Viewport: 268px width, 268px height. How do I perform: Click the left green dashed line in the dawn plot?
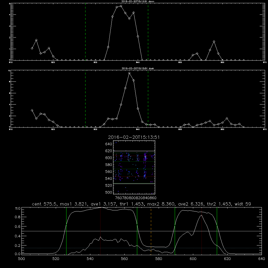pyautogui.click(x=85, y=32)
